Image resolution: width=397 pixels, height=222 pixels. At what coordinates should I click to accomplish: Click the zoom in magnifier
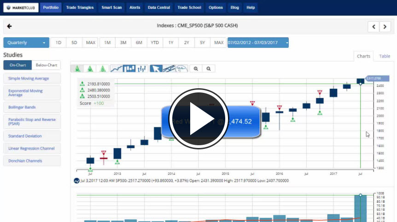point(196,68)
